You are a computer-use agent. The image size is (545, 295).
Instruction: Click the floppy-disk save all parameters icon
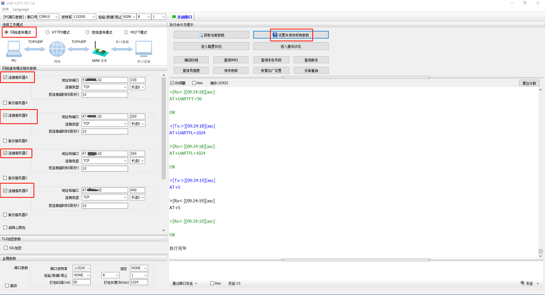click(275, 35)
